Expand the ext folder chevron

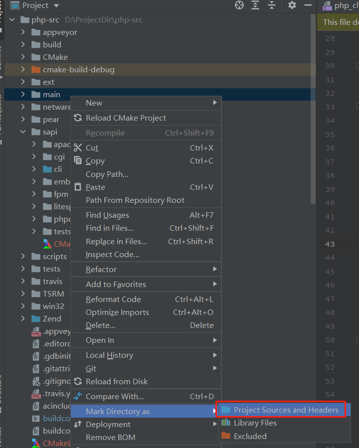click(23, 82)
